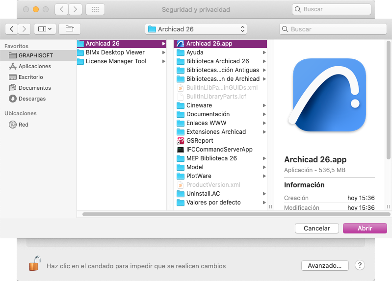Viewport: 392px width, 281px height.
Task: Click the IFCCommandServerApp terminal icon
Action: pyautogui.click(x=181, y=150)
